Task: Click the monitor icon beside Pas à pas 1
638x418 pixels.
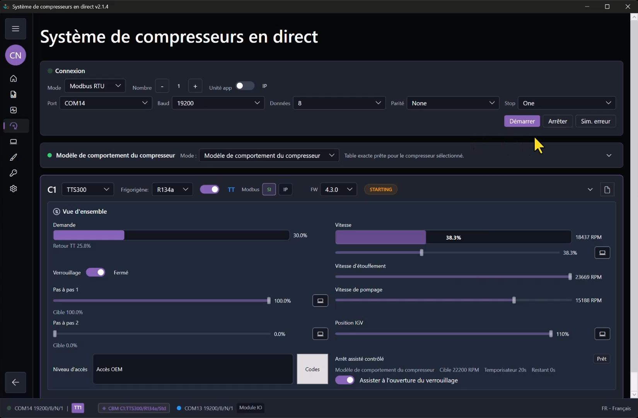Action: (320, 301)
